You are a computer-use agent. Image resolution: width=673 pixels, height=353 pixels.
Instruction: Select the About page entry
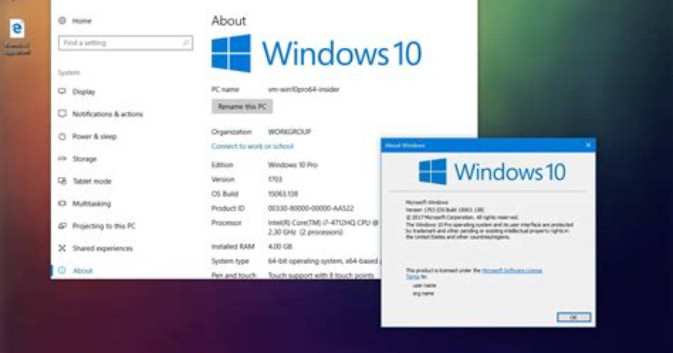click(82, 270)
